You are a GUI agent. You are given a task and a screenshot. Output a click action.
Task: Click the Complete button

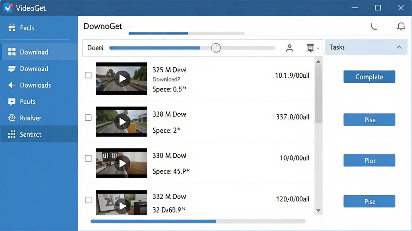click(369, 77)
